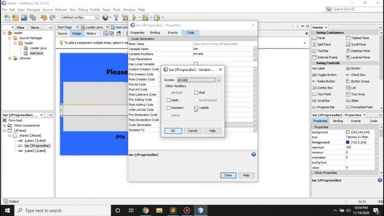Enable the final modifier checkbox
Viewport: 384px width, 216px height.
point(196,92)
